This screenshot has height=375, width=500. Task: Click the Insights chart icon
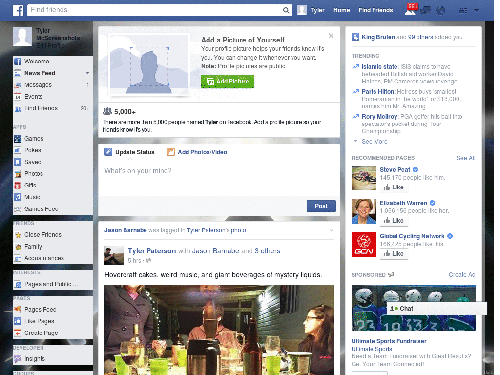point(18,359)
